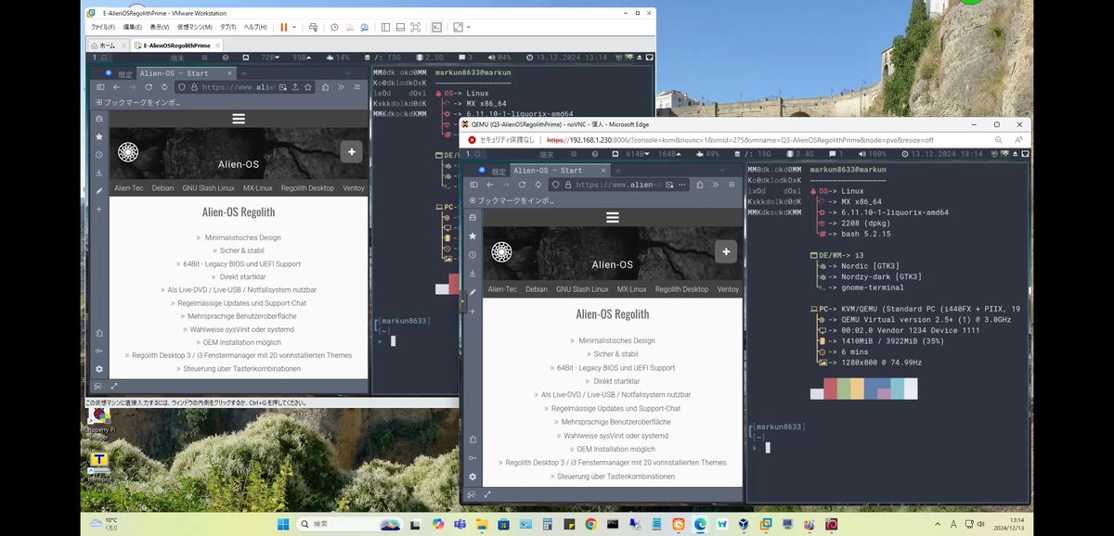Viewport: 1114px width, 536px height.
Task: Click the settings gear sidebar icon in VMware browser
Action: (99, 368)
